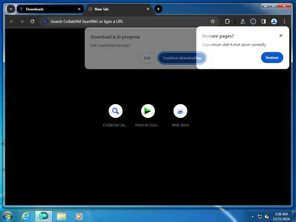
Task: Open CollabNet Se... shortcut tile
Action: 115,115
